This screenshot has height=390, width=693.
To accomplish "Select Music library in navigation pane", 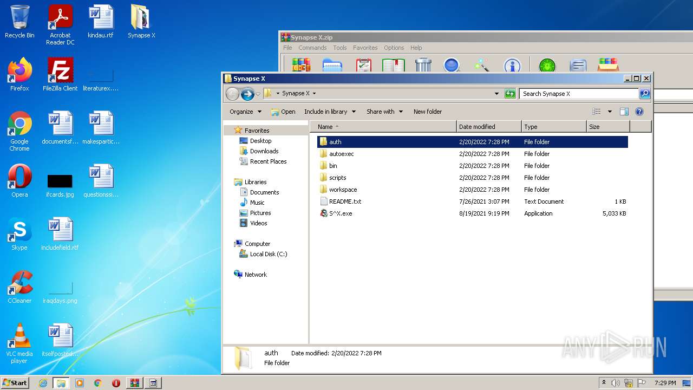I will pyautogui.click(x=257, y=203).
